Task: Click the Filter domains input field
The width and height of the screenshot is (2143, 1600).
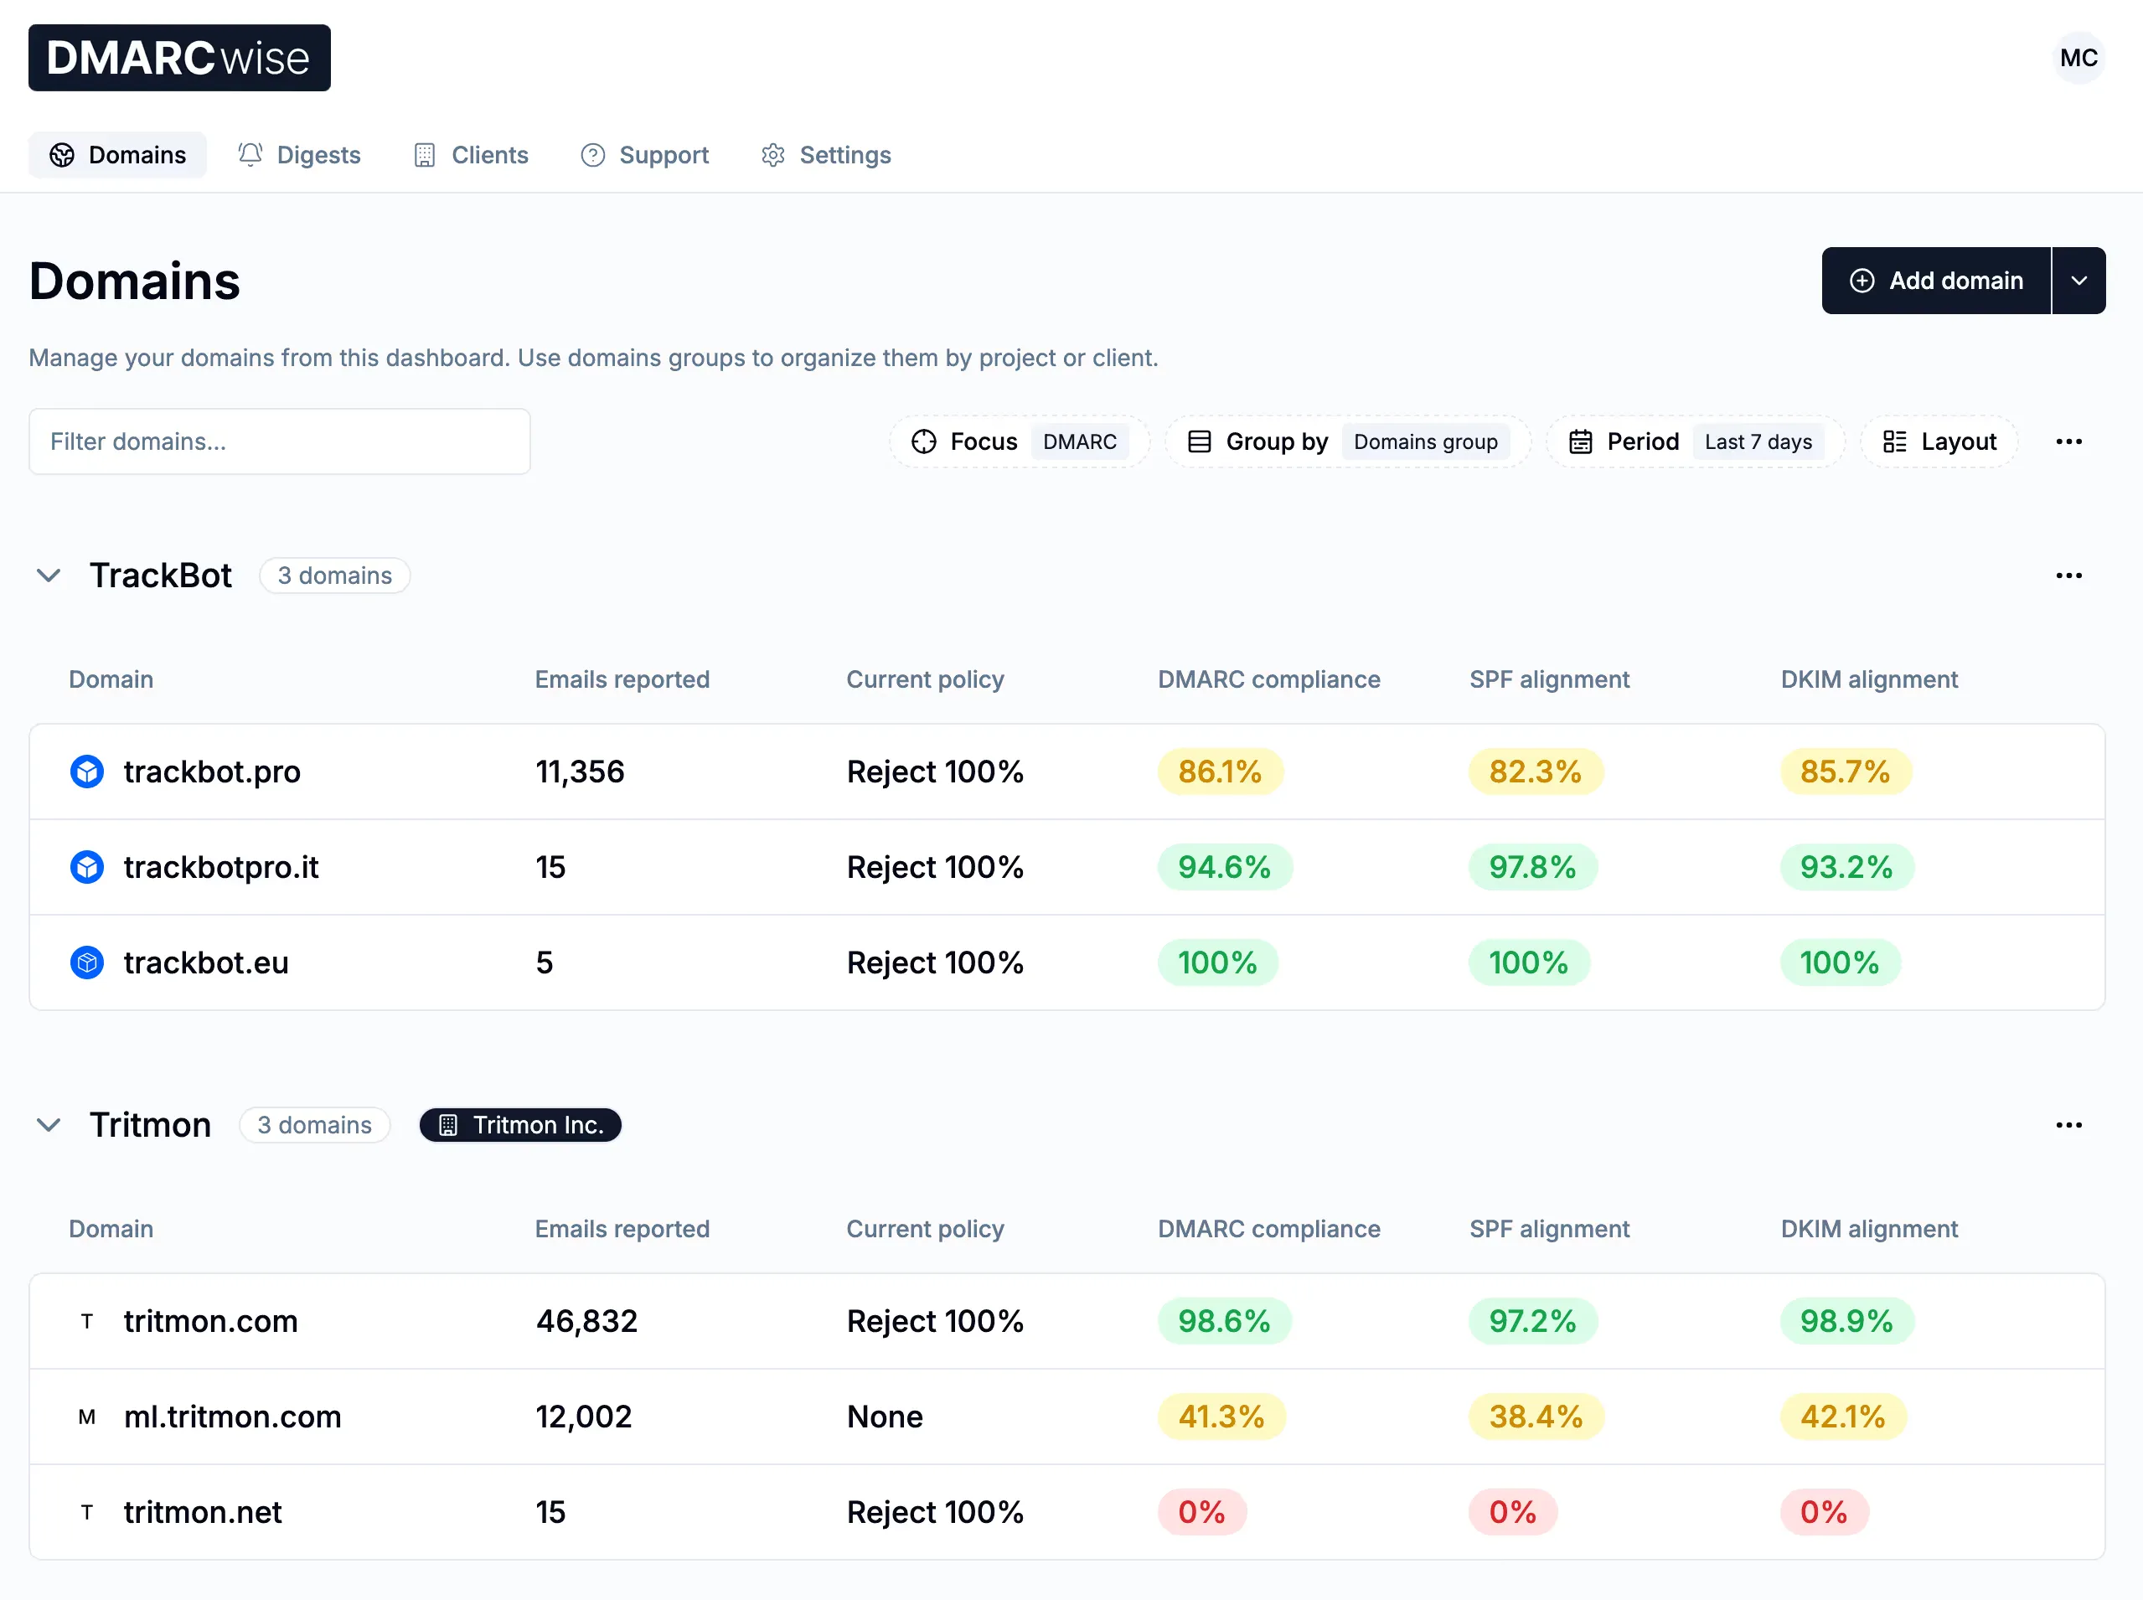Action: click(279, 441)
